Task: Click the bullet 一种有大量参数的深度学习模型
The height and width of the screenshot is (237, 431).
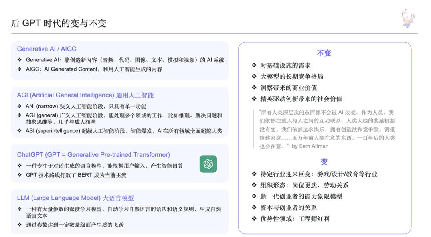Action: 123,213
